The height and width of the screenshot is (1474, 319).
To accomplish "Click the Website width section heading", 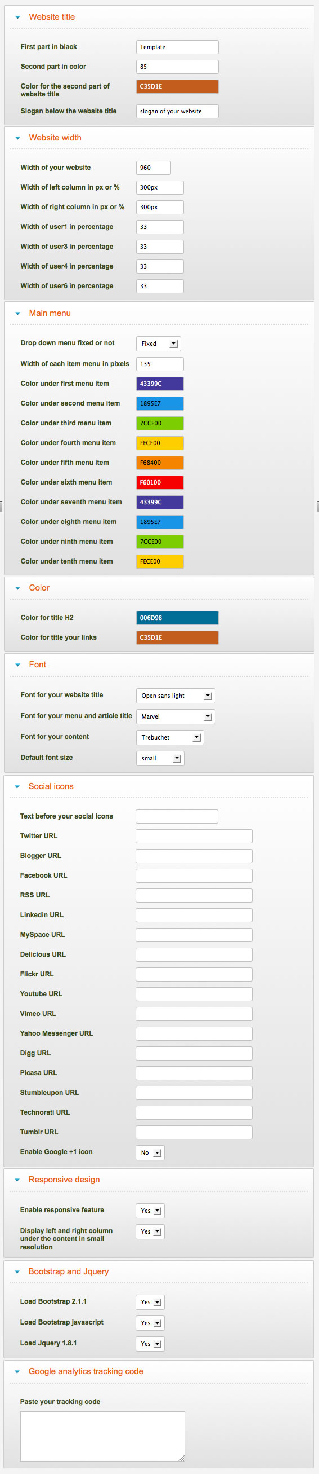I will 55,138.
